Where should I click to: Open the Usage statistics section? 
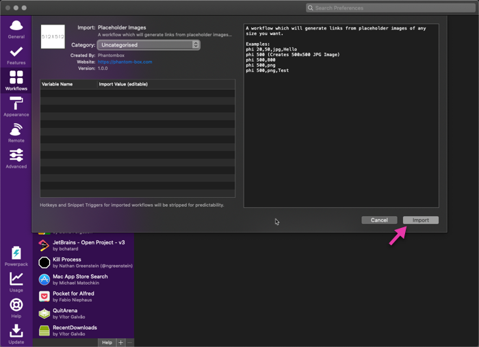point(16,282)
